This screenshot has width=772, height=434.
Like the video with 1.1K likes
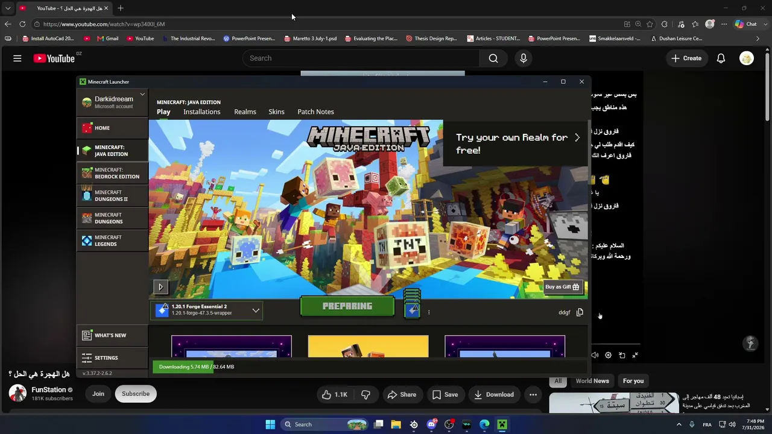(x=335, y=395)
